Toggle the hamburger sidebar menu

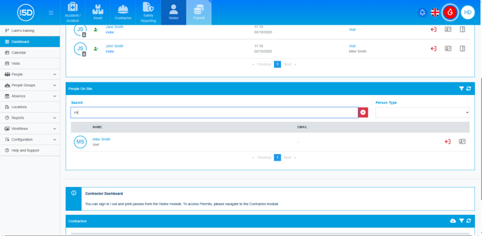pyautogui.click(x=51, y=13)
